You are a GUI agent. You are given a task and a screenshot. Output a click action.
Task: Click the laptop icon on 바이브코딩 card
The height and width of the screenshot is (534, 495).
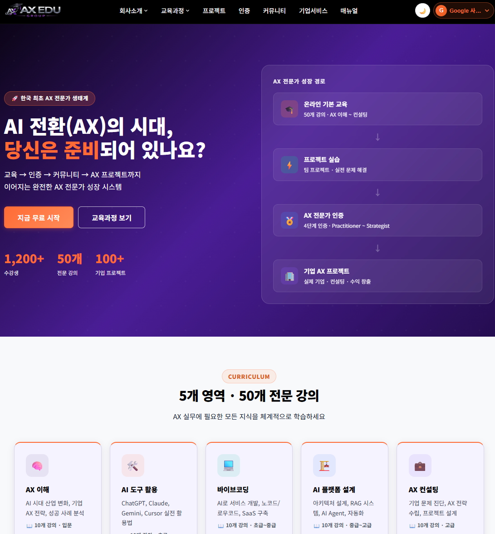pos(229,465)
